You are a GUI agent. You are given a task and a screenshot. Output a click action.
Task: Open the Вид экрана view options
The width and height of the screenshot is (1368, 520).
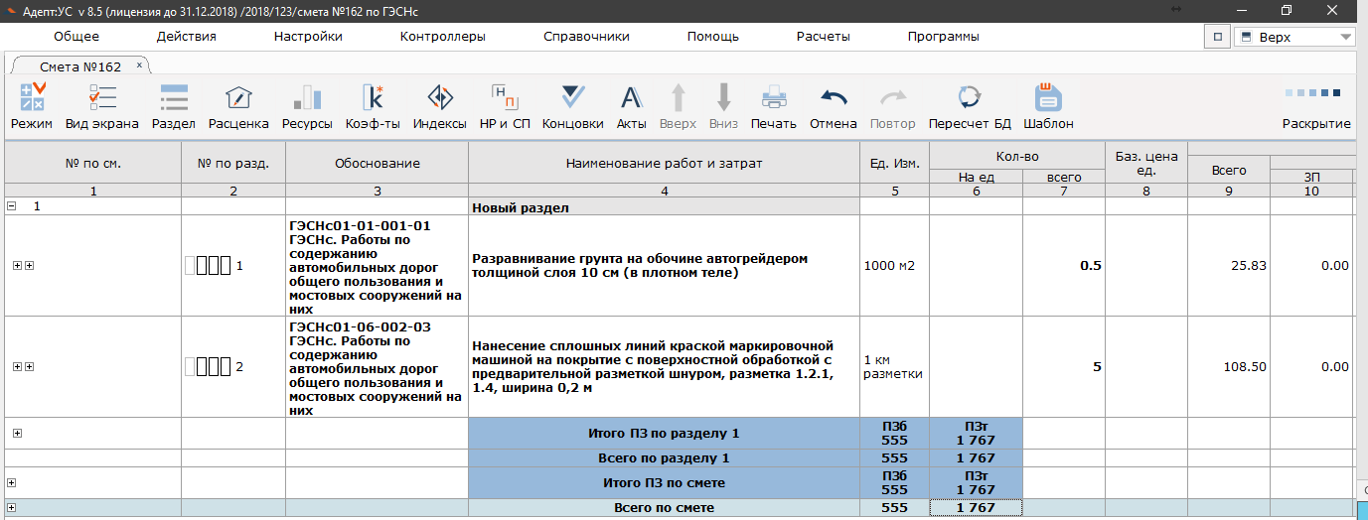tap(102, 98)
